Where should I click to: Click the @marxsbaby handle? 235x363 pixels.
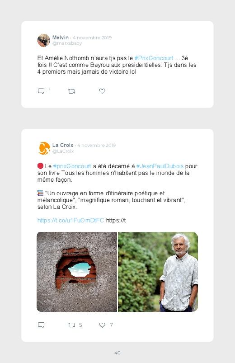67,43
